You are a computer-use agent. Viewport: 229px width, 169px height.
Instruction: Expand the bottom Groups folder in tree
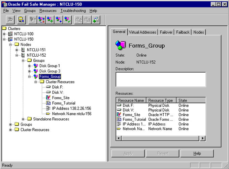click(x=10, y=124)
